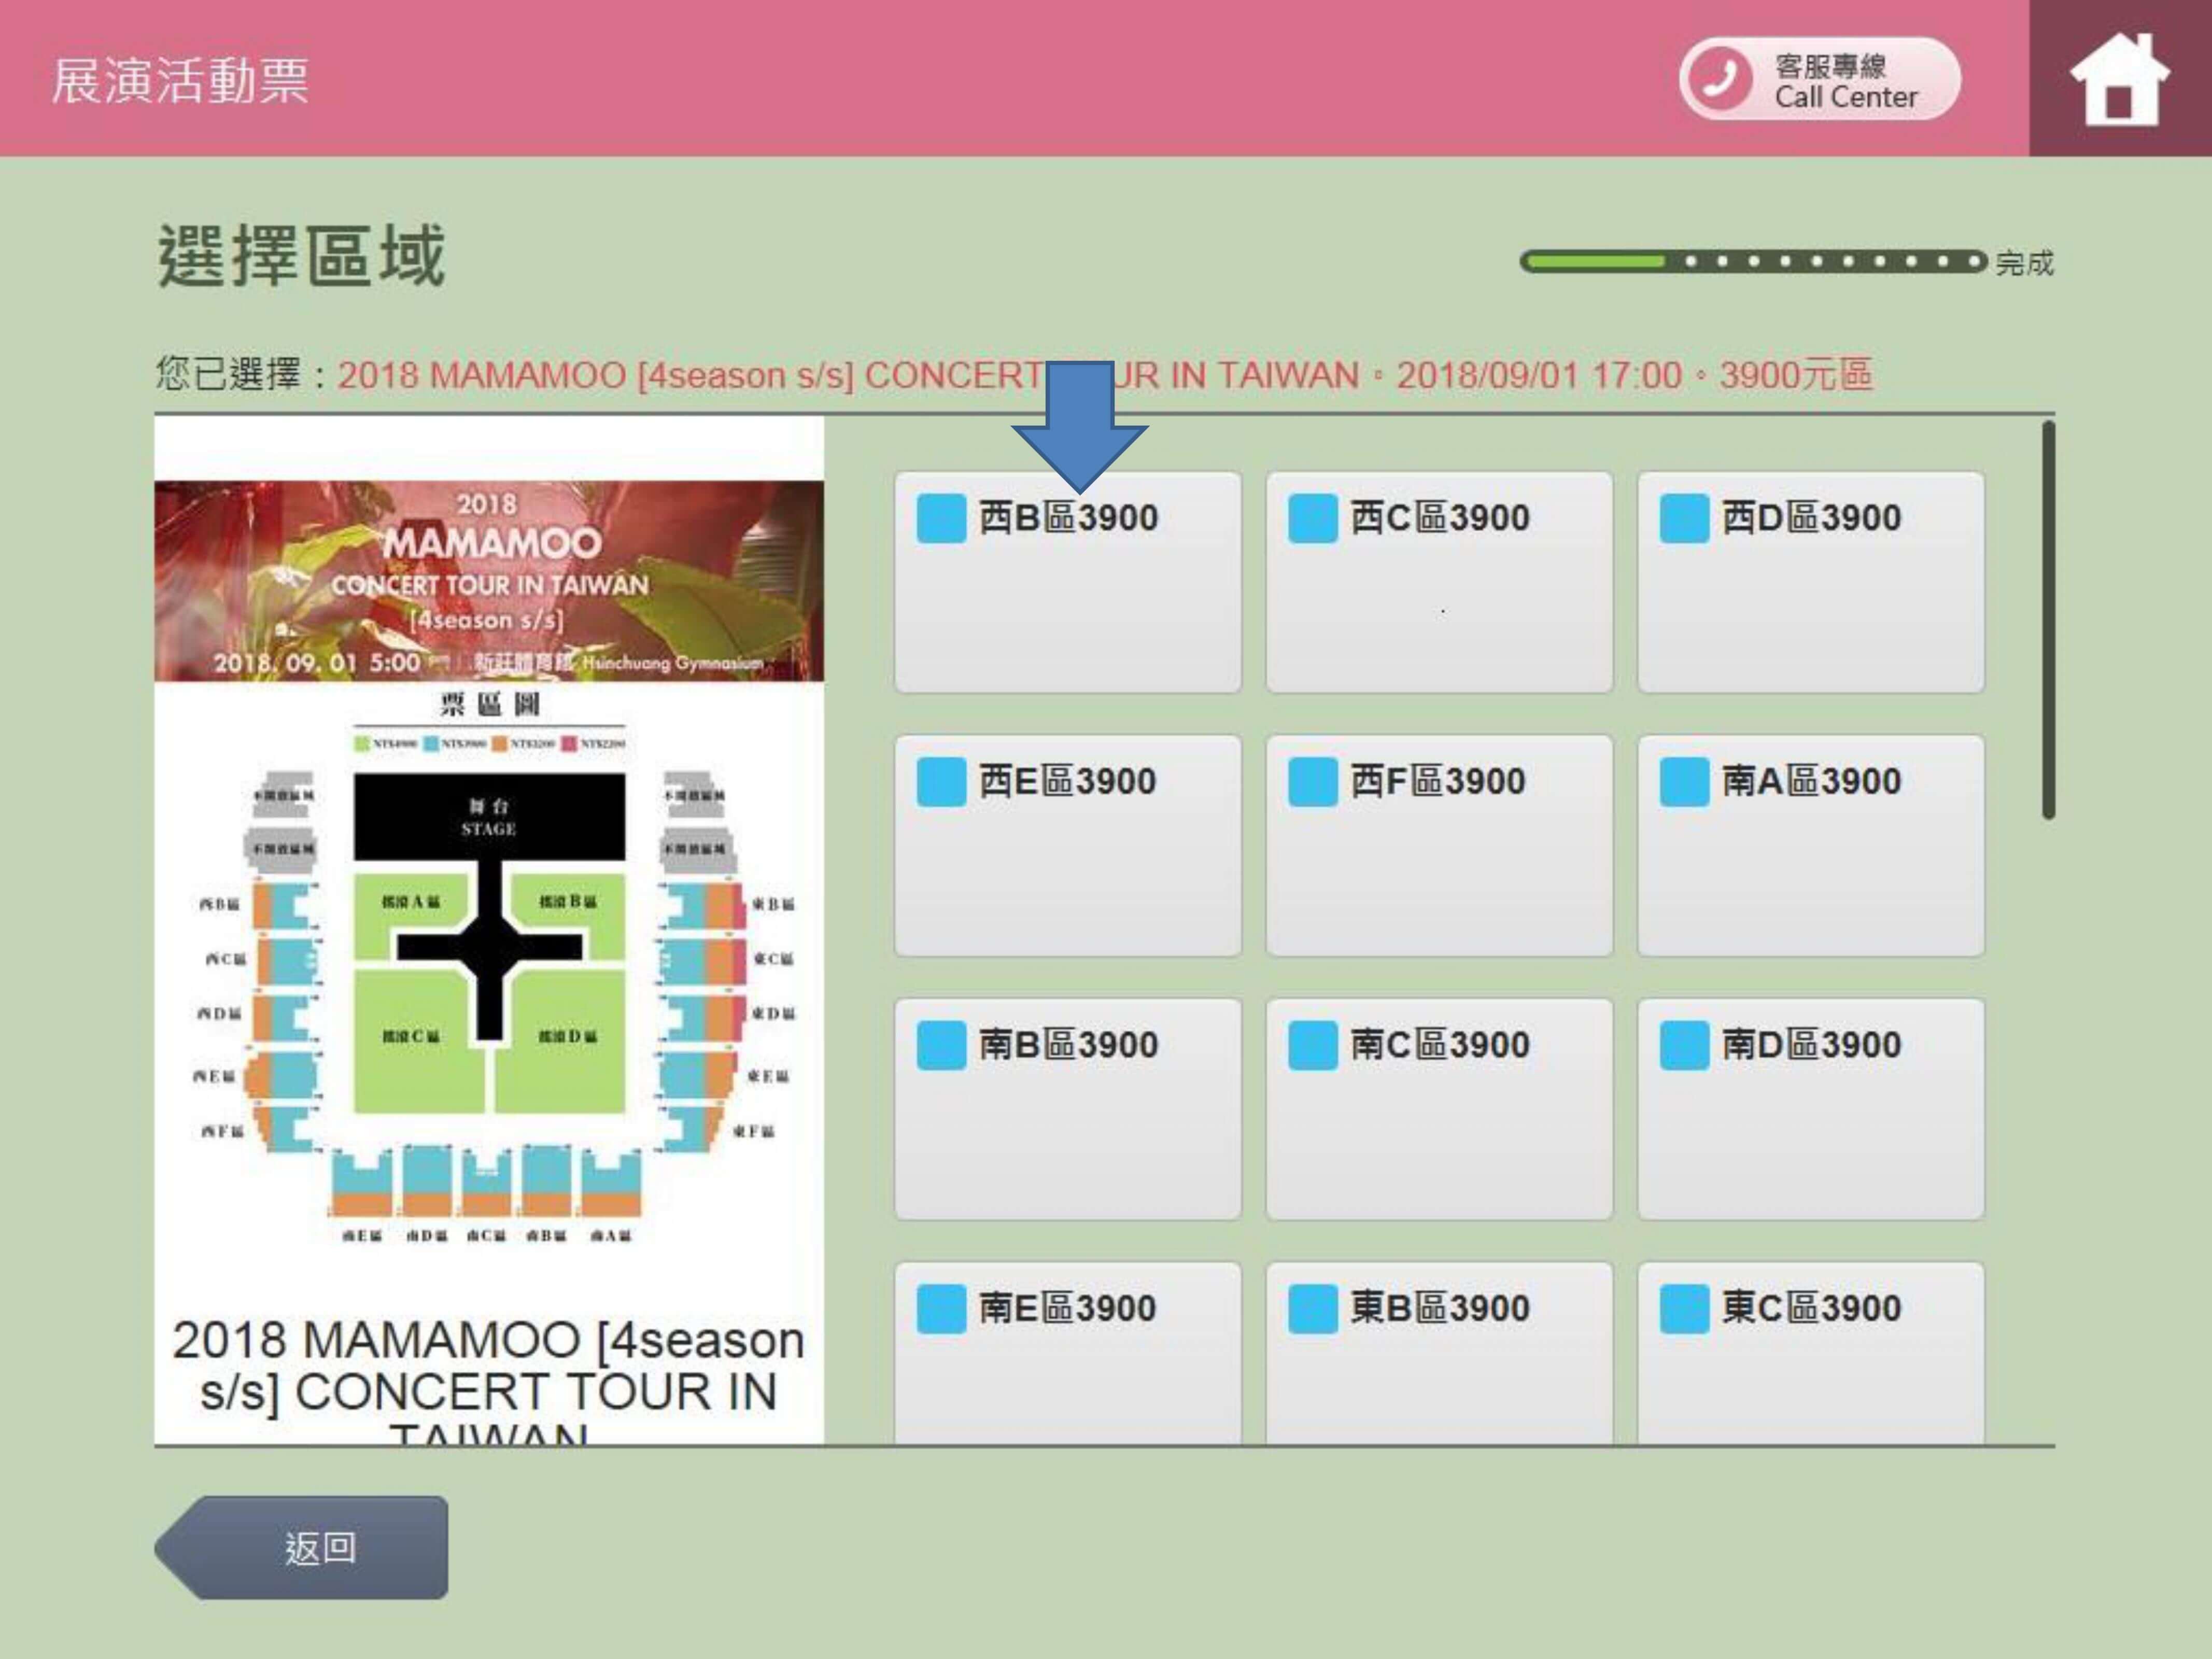The width and height of the screenshot is (2212, 1659).
Task: Click the 3900元區 selected price text
Action: click(x=1796, y=375)
